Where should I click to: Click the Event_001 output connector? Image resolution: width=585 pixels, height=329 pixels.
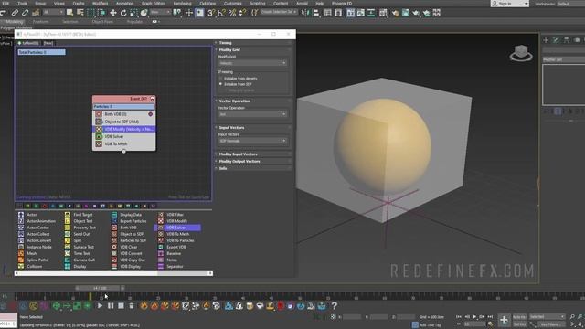[124, 152]
